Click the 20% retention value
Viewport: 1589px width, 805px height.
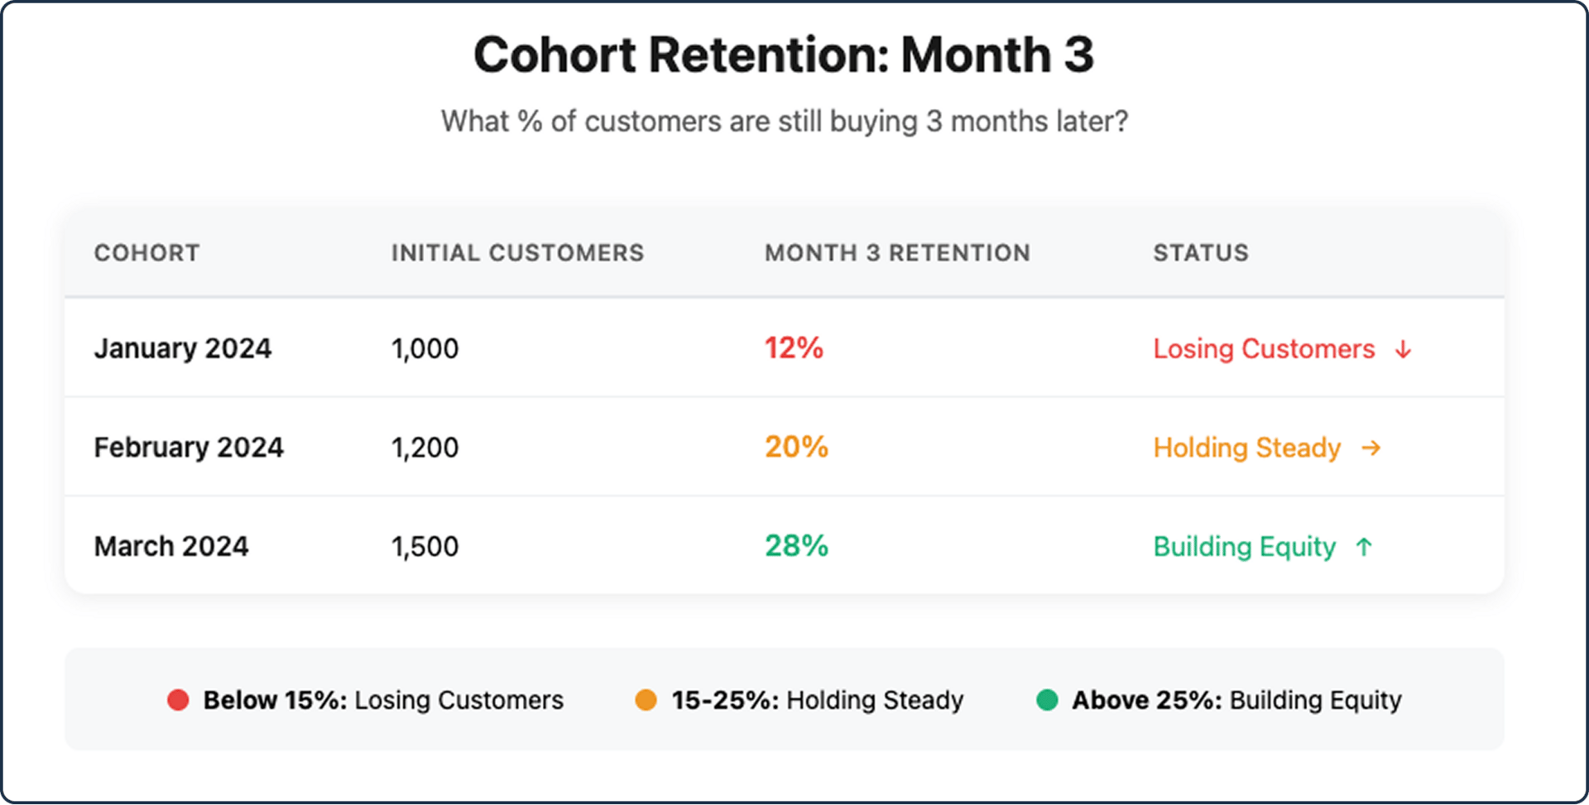(x=796, y=447)
